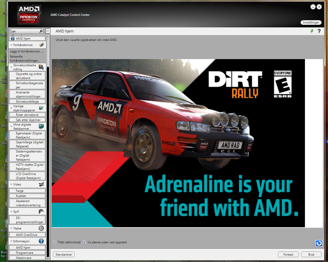Collapse the Forhåndsinnst. section chevron
This screenshot has width=328, height=262.
(11, 45)
